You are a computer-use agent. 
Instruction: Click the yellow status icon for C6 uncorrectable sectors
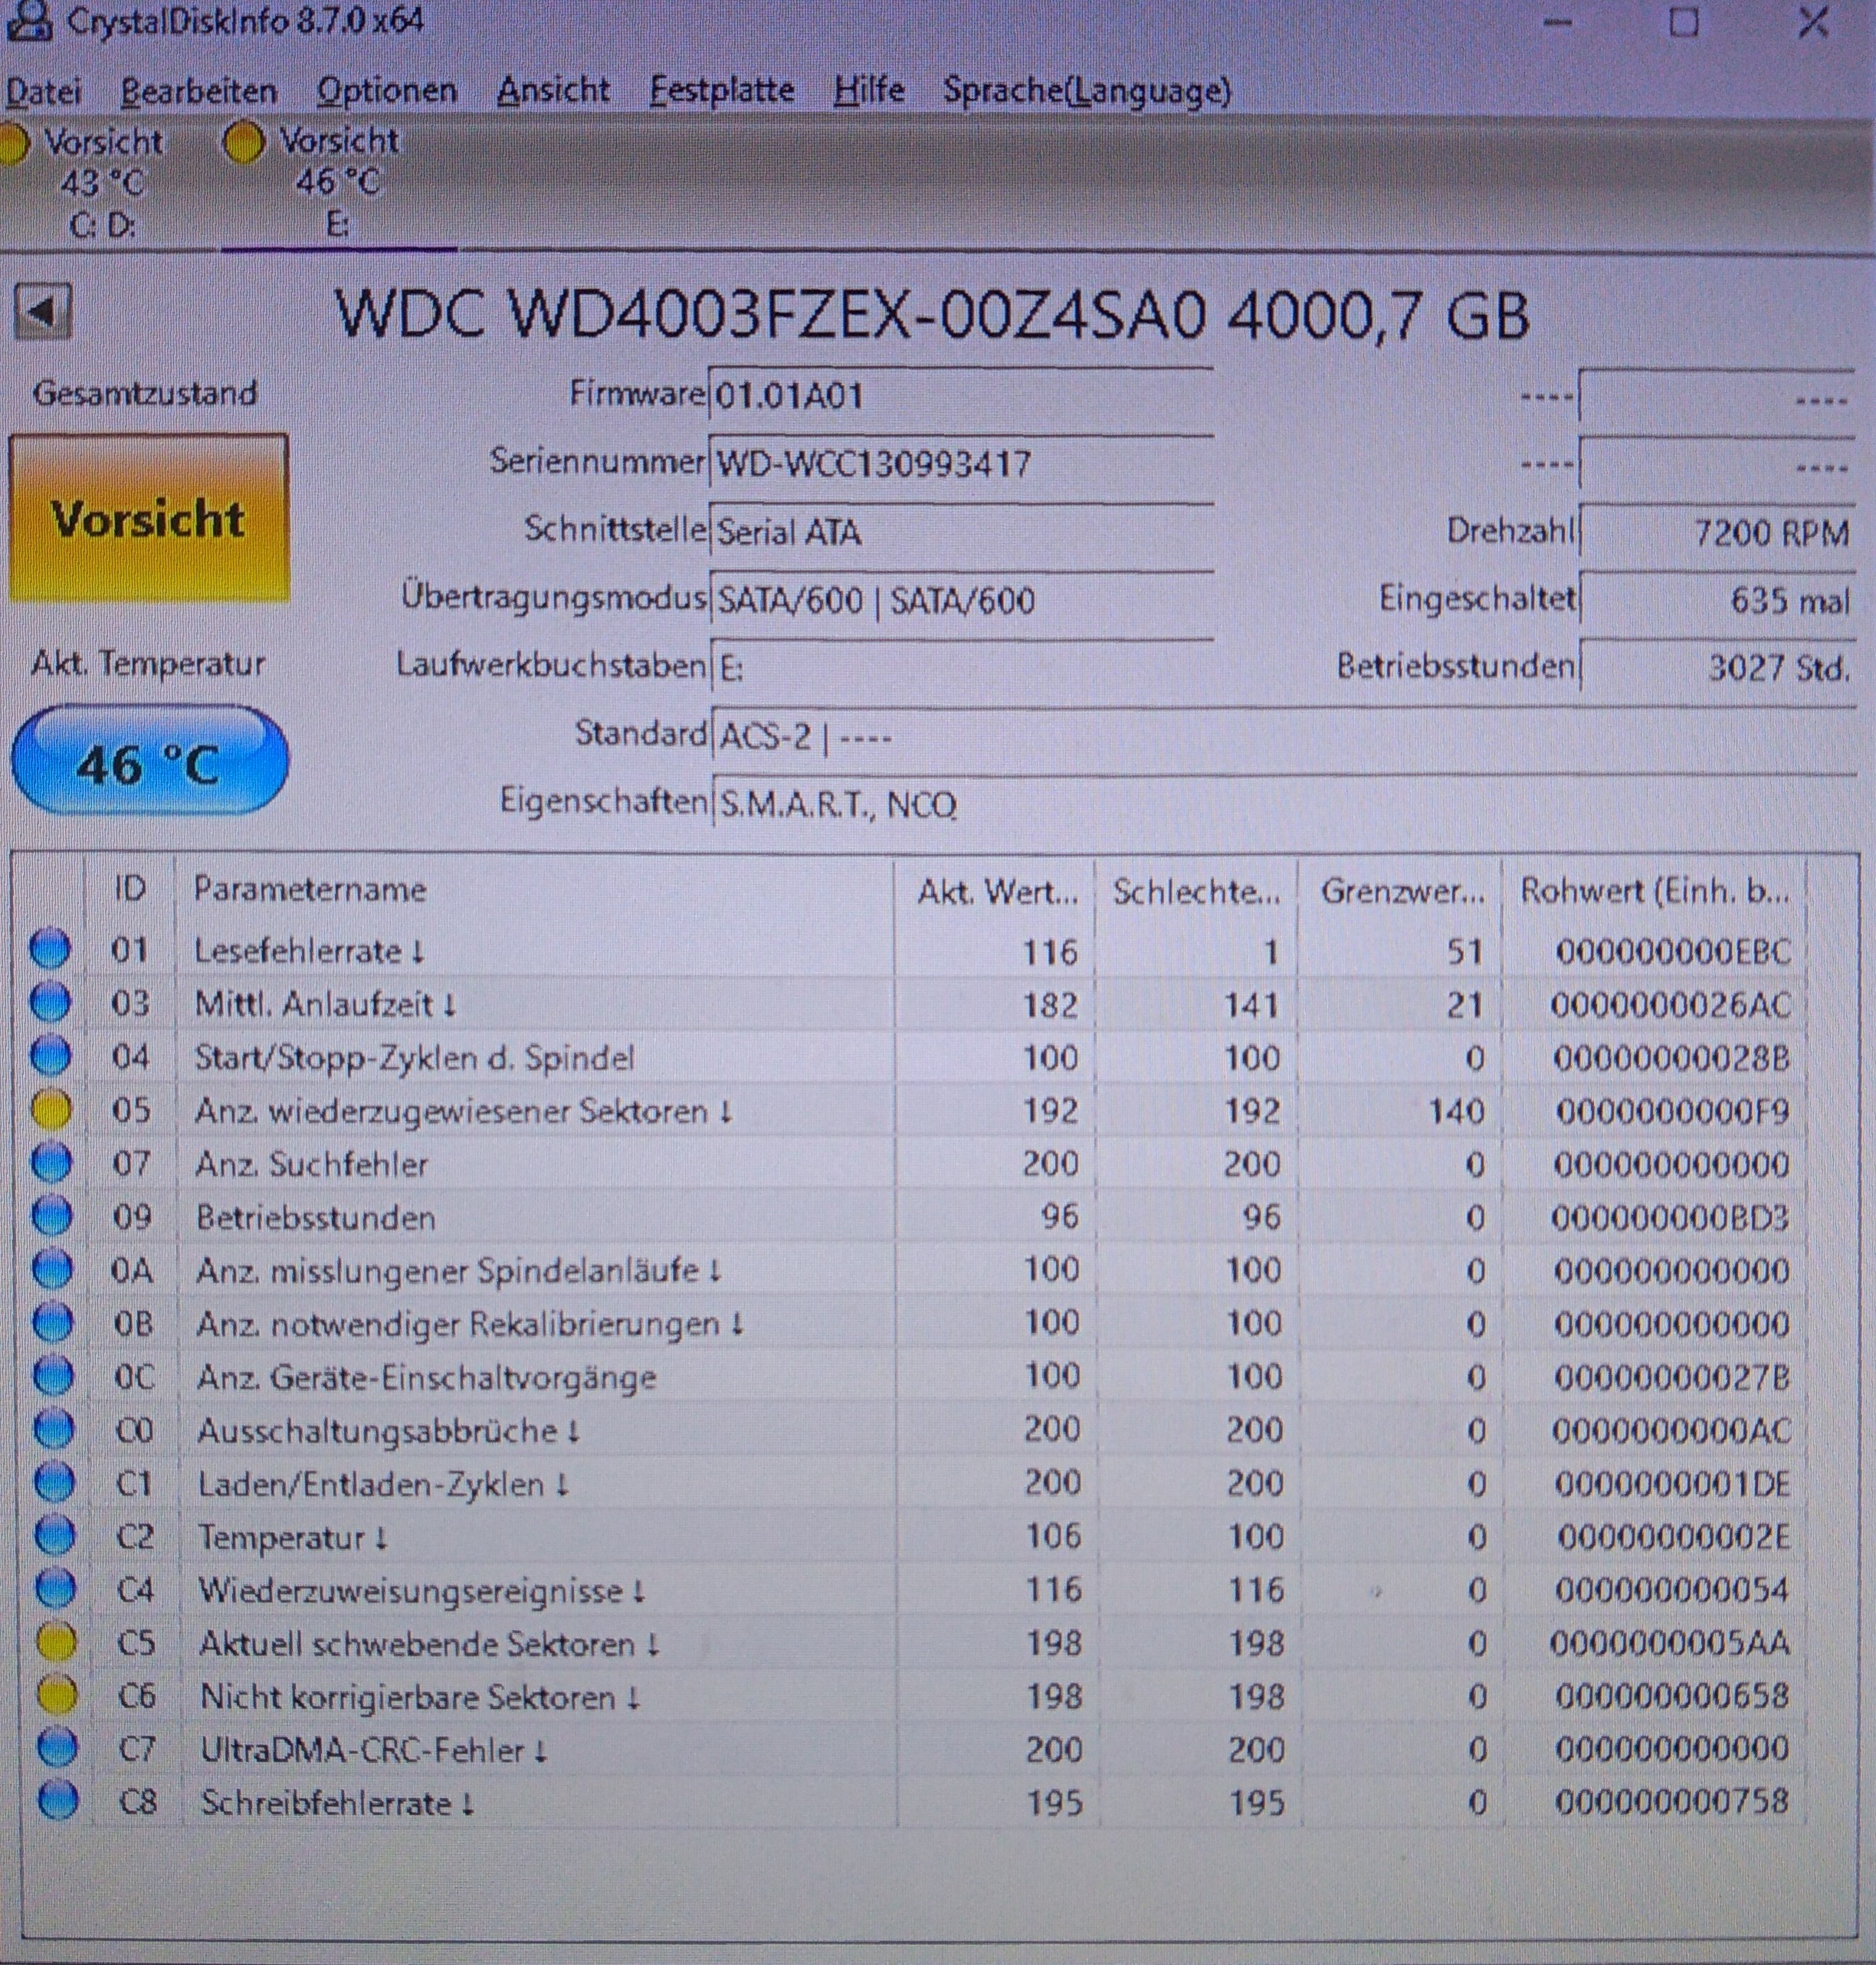coord(55,1695)
